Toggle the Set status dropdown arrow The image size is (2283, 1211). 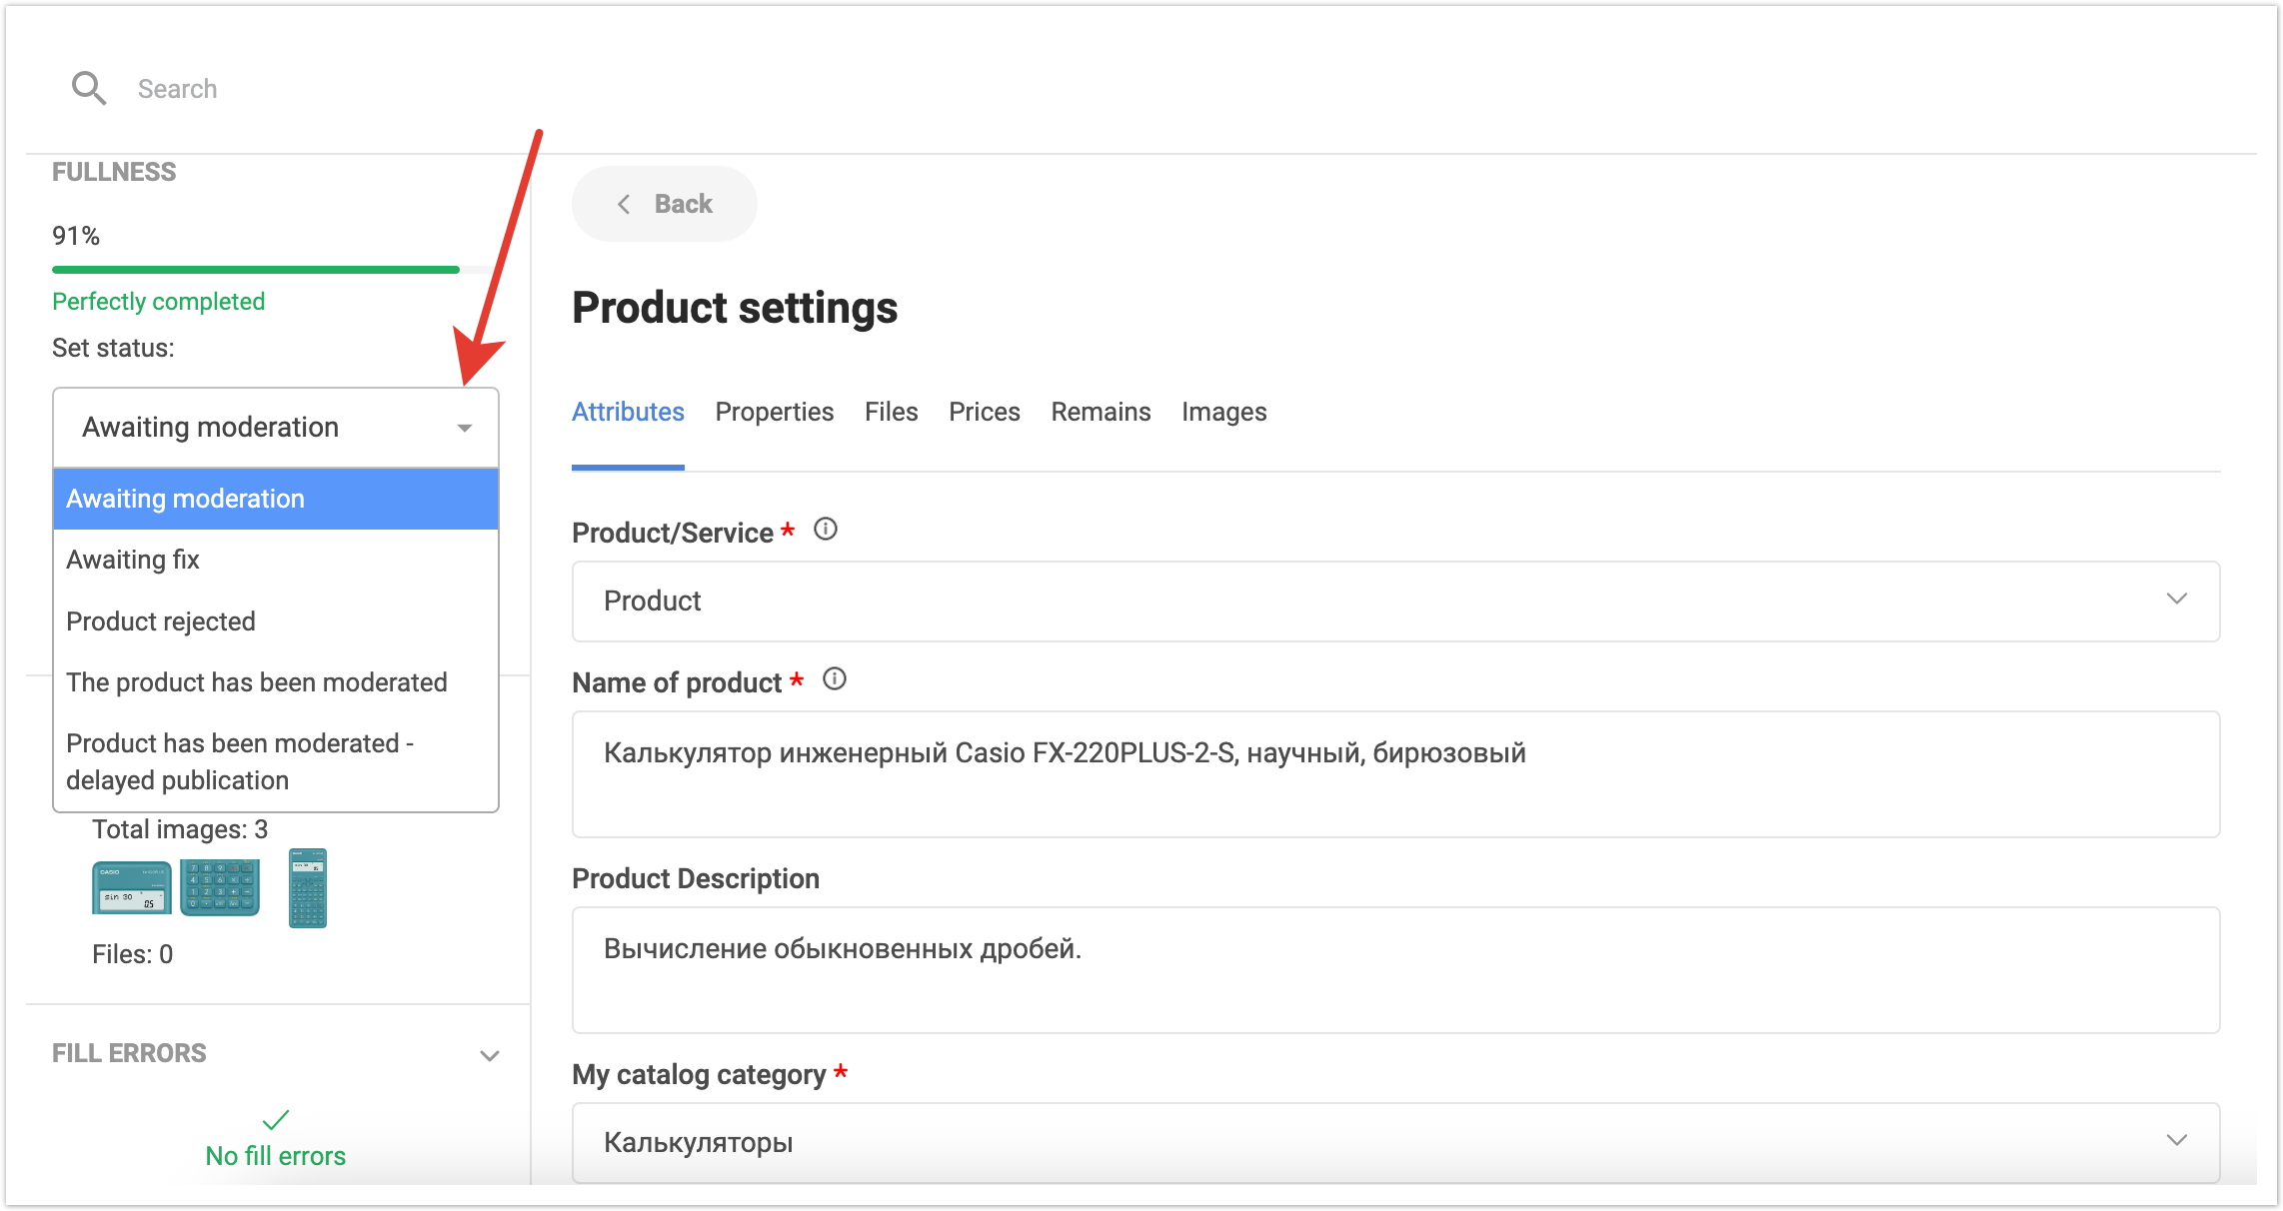(464, 428)
